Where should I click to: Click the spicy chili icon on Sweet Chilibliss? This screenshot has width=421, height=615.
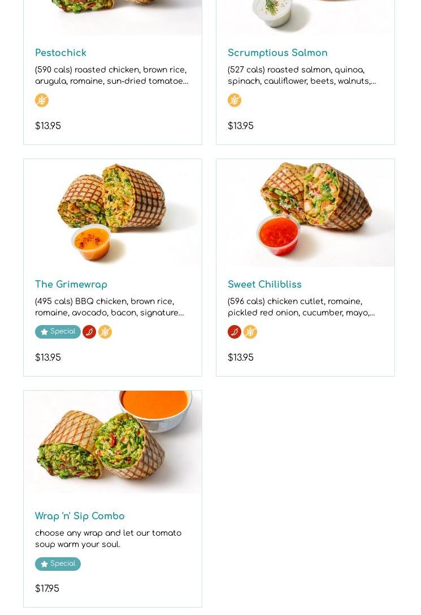(x=235, y=332)
